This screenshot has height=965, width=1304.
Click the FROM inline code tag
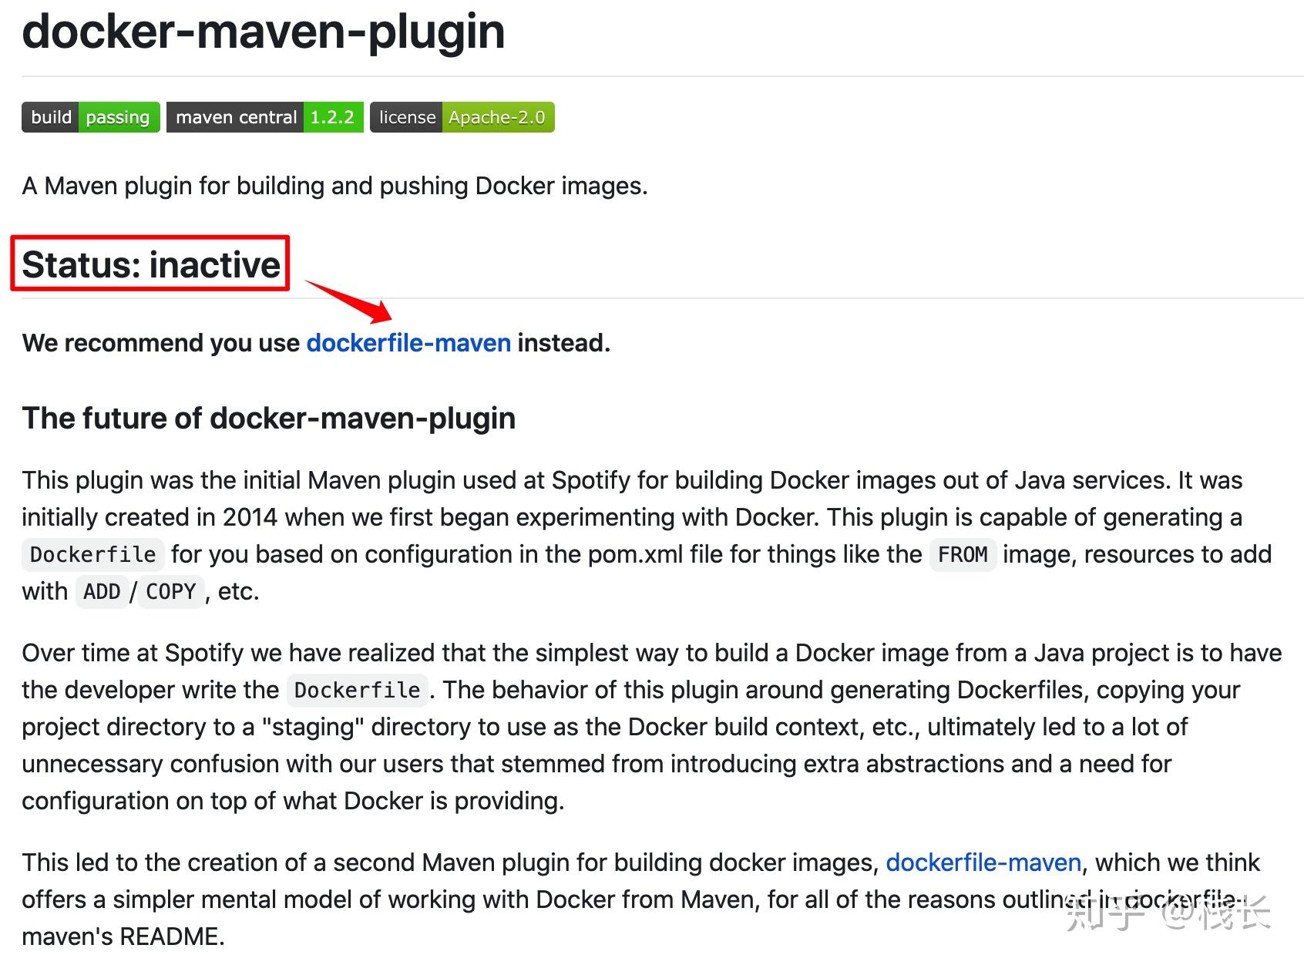[x=963, y=554]
